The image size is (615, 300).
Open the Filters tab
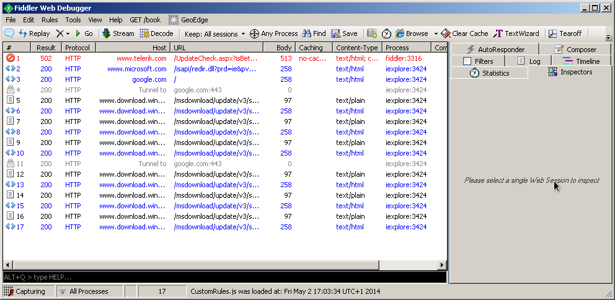tap(477, 61)
